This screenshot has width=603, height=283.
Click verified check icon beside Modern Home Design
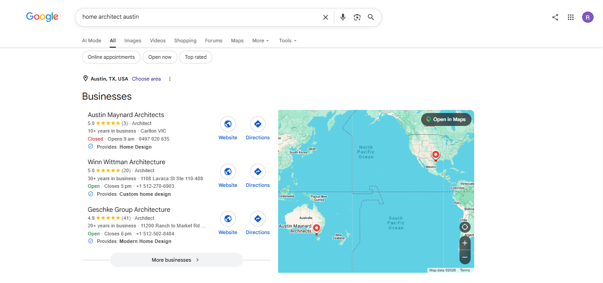point(90,241)
